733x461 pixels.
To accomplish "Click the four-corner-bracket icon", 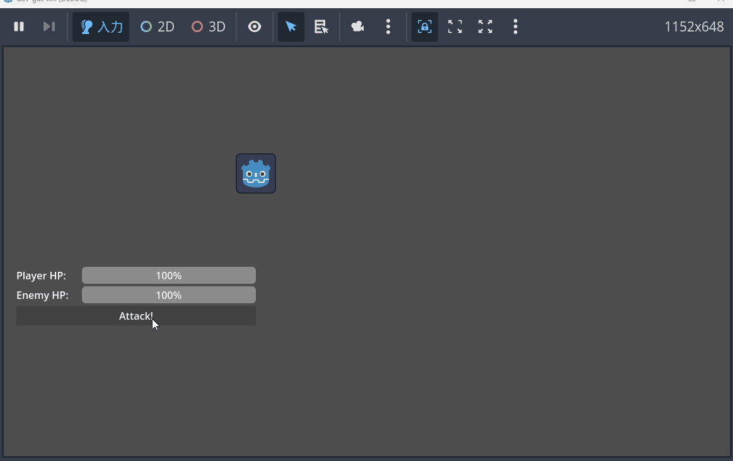I will (x=455, y=26).
